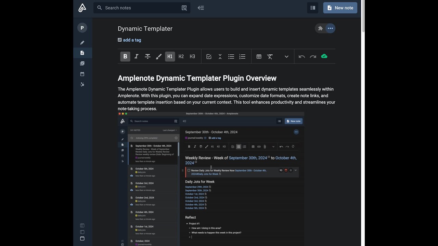Insert a table
This screenshot has height=246, width=438.
pos(259,57)
